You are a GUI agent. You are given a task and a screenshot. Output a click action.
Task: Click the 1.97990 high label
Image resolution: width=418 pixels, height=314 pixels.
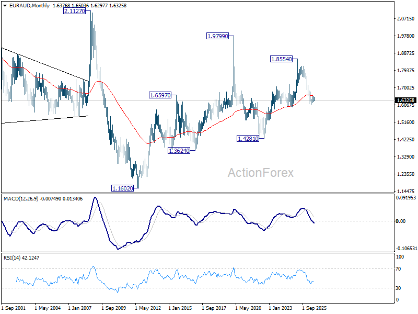(x=218, y=36)
